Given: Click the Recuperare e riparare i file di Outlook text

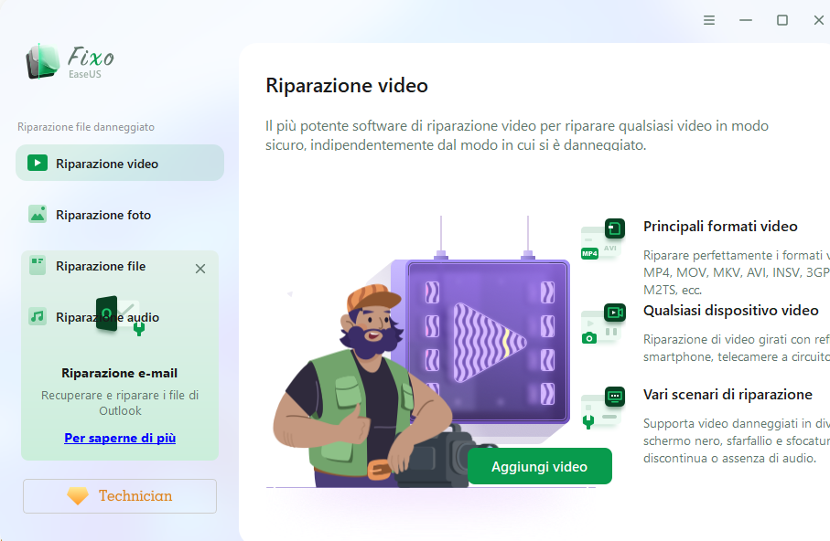Looking at the screenshot, I should pos(120,403).
